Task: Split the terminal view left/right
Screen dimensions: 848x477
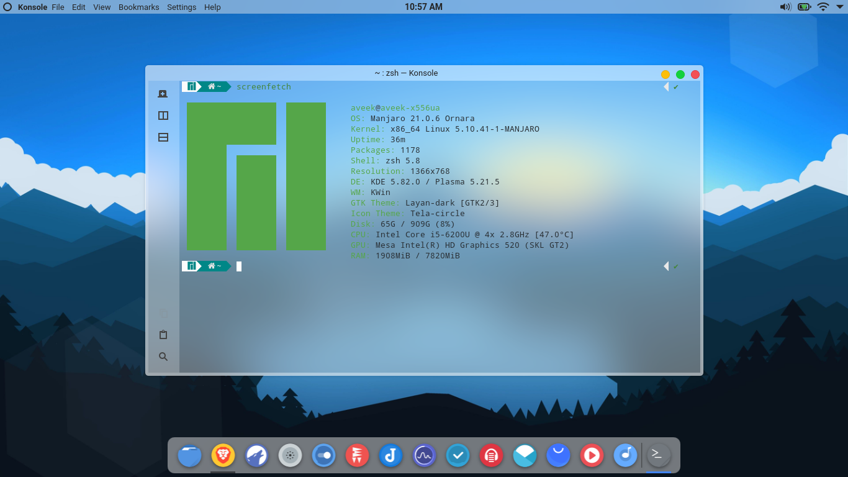Action: click(x=163, y=115)
